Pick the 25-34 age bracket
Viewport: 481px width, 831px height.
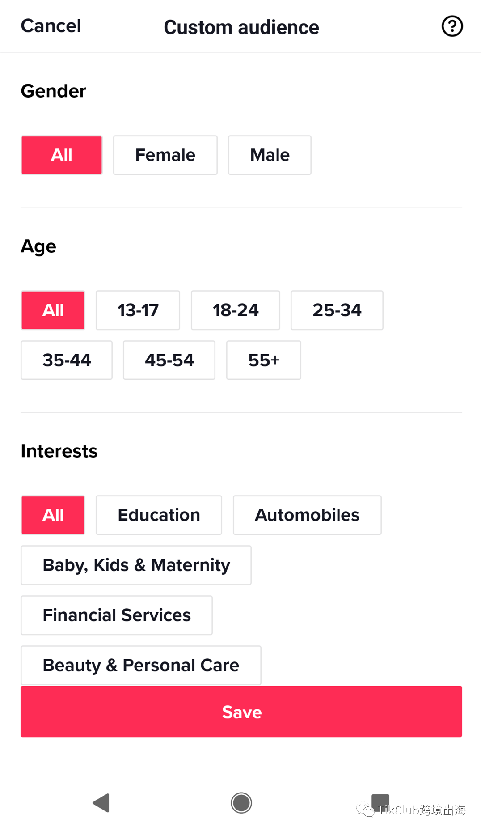coord(337,310)
